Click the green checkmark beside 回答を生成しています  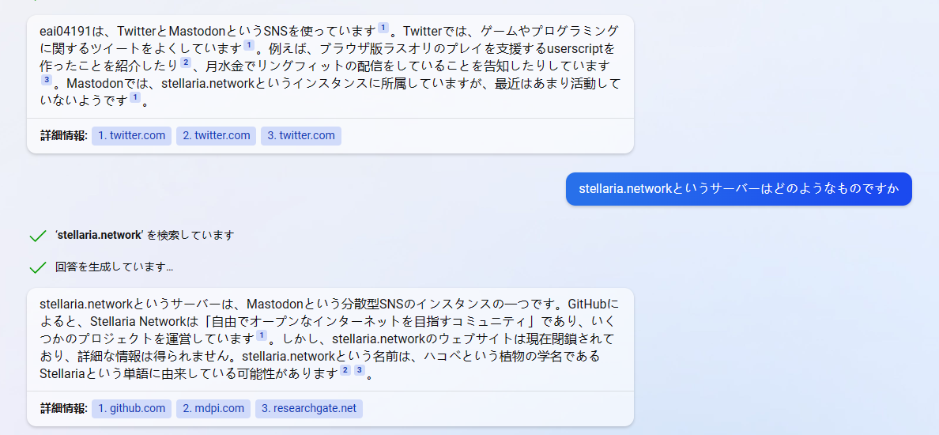click(x=38, y=267)
